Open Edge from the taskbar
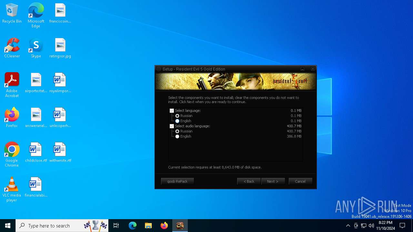Image resolution: width=413 pixels, height=232 pixels. (x=133, y=226)
